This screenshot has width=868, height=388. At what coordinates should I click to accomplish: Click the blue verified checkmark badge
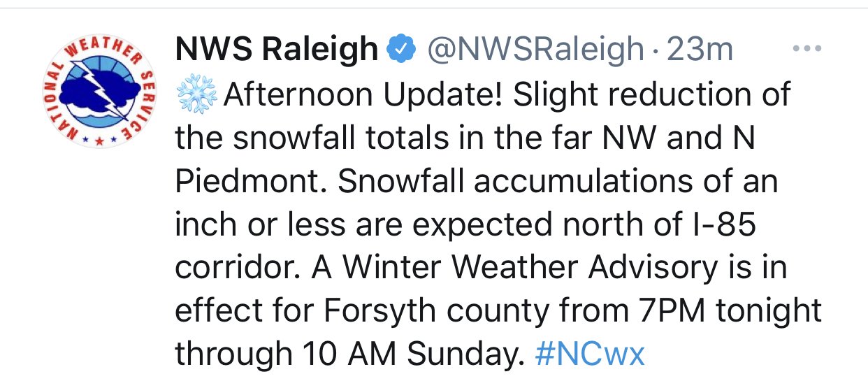pyautogui.click(x=403, y=50)
